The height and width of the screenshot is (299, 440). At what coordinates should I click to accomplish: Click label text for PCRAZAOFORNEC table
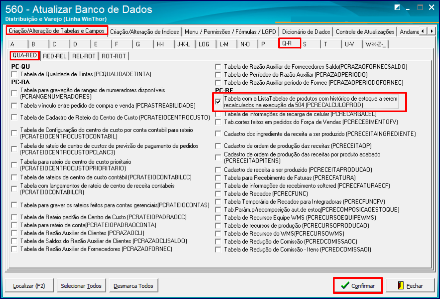(96, 249)
